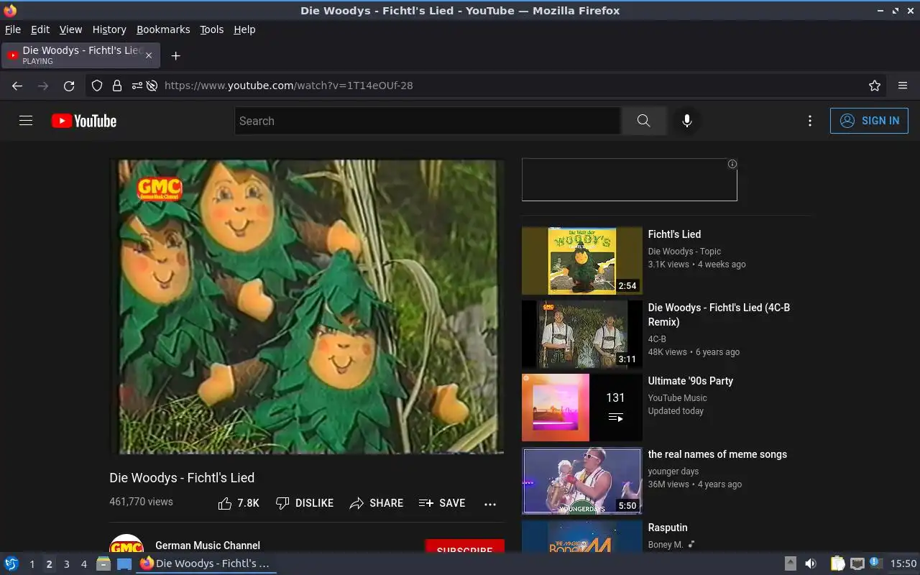Click the browser forward arrow

(43, 86)
